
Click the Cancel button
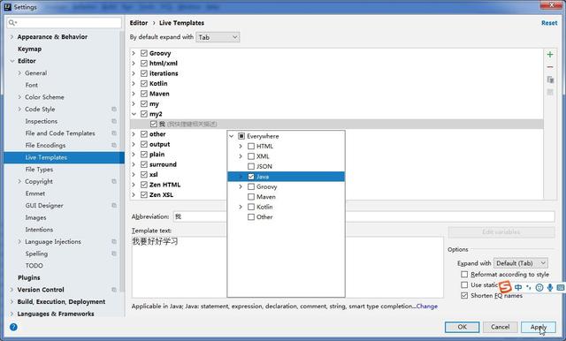click(501, 327)
